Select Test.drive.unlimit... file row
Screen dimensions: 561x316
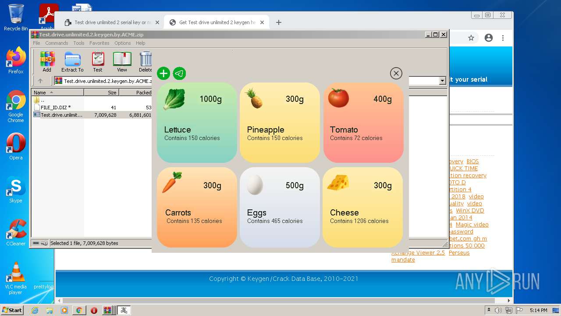click(92, 115)
